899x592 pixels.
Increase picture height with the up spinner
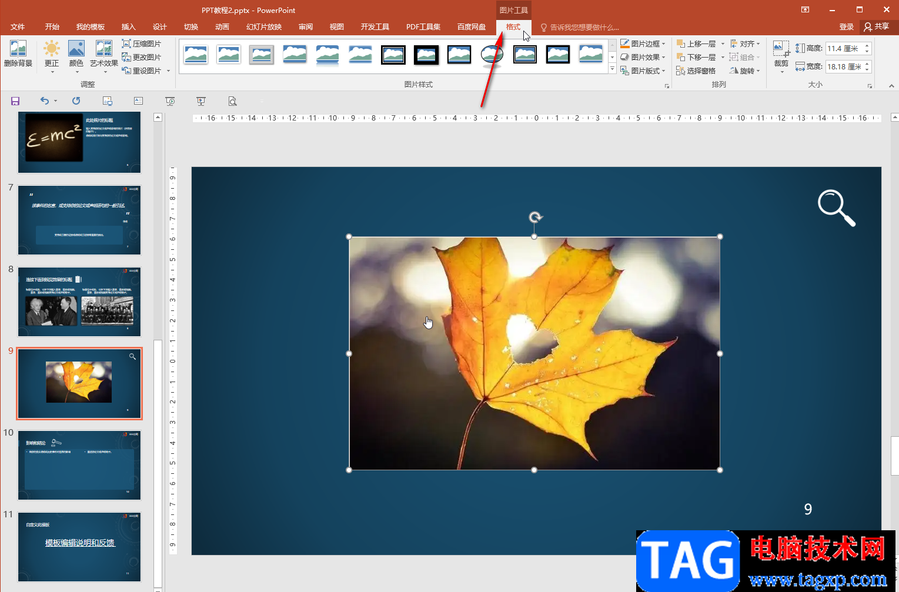(867, 45)
